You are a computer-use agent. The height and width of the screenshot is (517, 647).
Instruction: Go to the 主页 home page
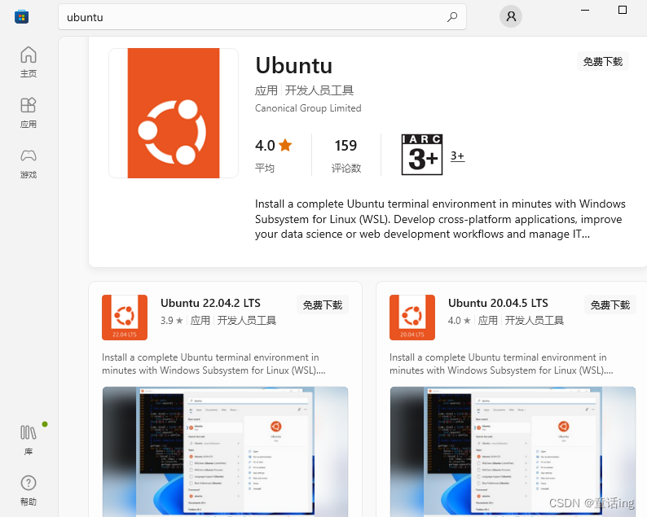pos(29,61)
